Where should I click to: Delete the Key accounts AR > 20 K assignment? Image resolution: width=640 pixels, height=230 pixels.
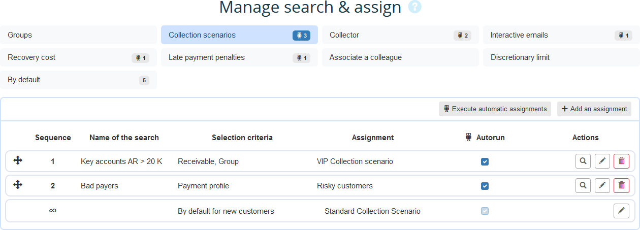point(621,161)
